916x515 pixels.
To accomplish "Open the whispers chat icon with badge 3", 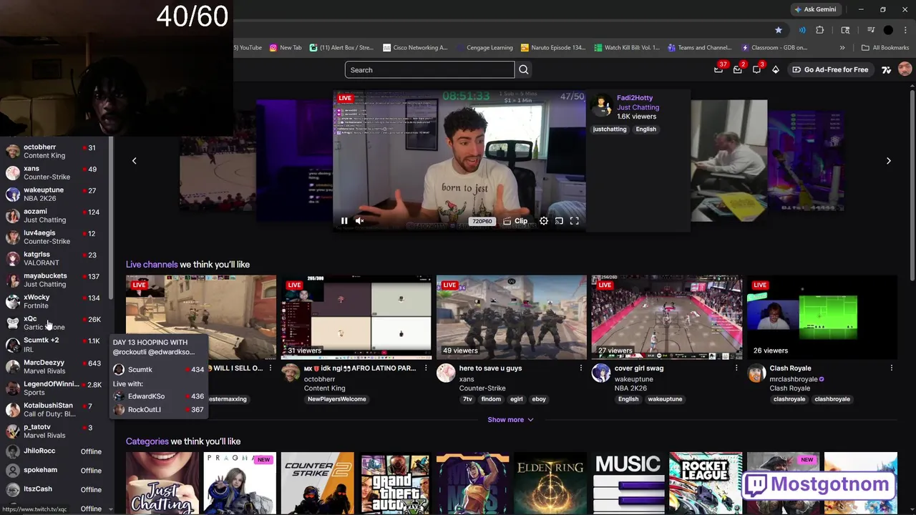I will pos(756,69).
